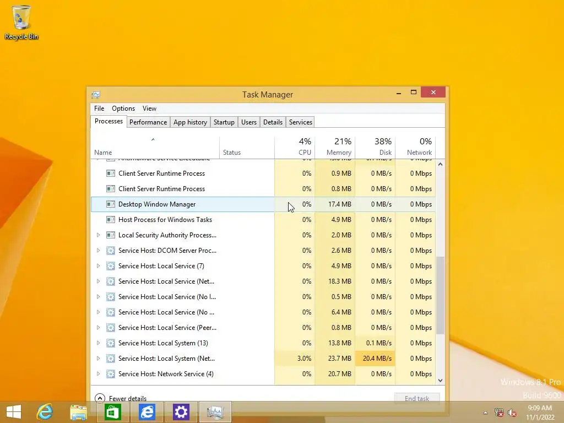
Task: Click the Service Host: Network Service (4) gear icon
Action: point(110,374)
